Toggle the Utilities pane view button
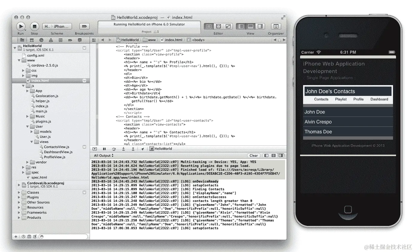 260,26
